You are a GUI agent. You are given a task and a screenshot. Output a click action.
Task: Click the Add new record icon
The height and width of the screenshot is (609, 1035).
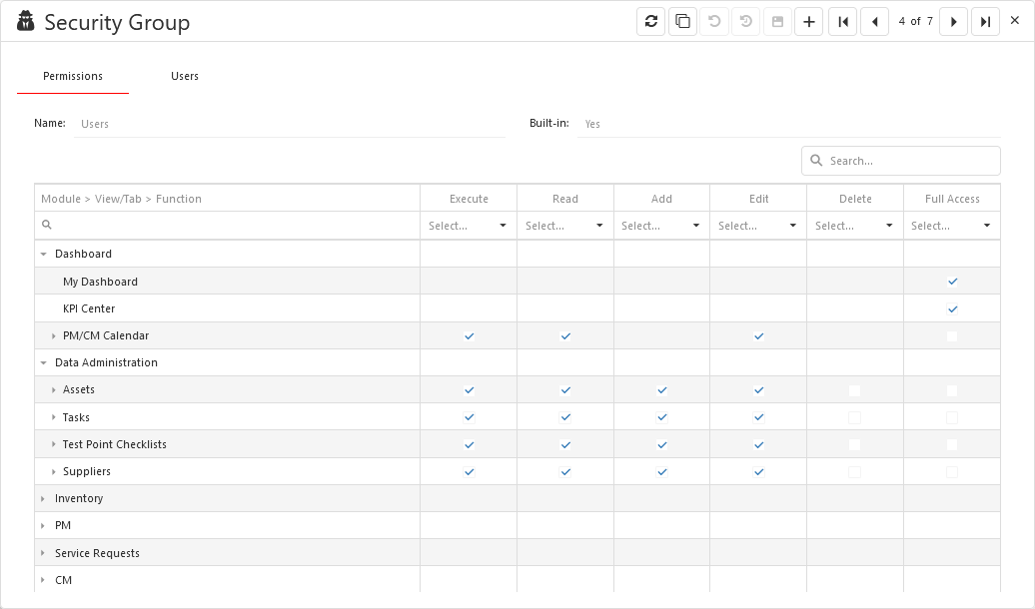click(808, 21)
